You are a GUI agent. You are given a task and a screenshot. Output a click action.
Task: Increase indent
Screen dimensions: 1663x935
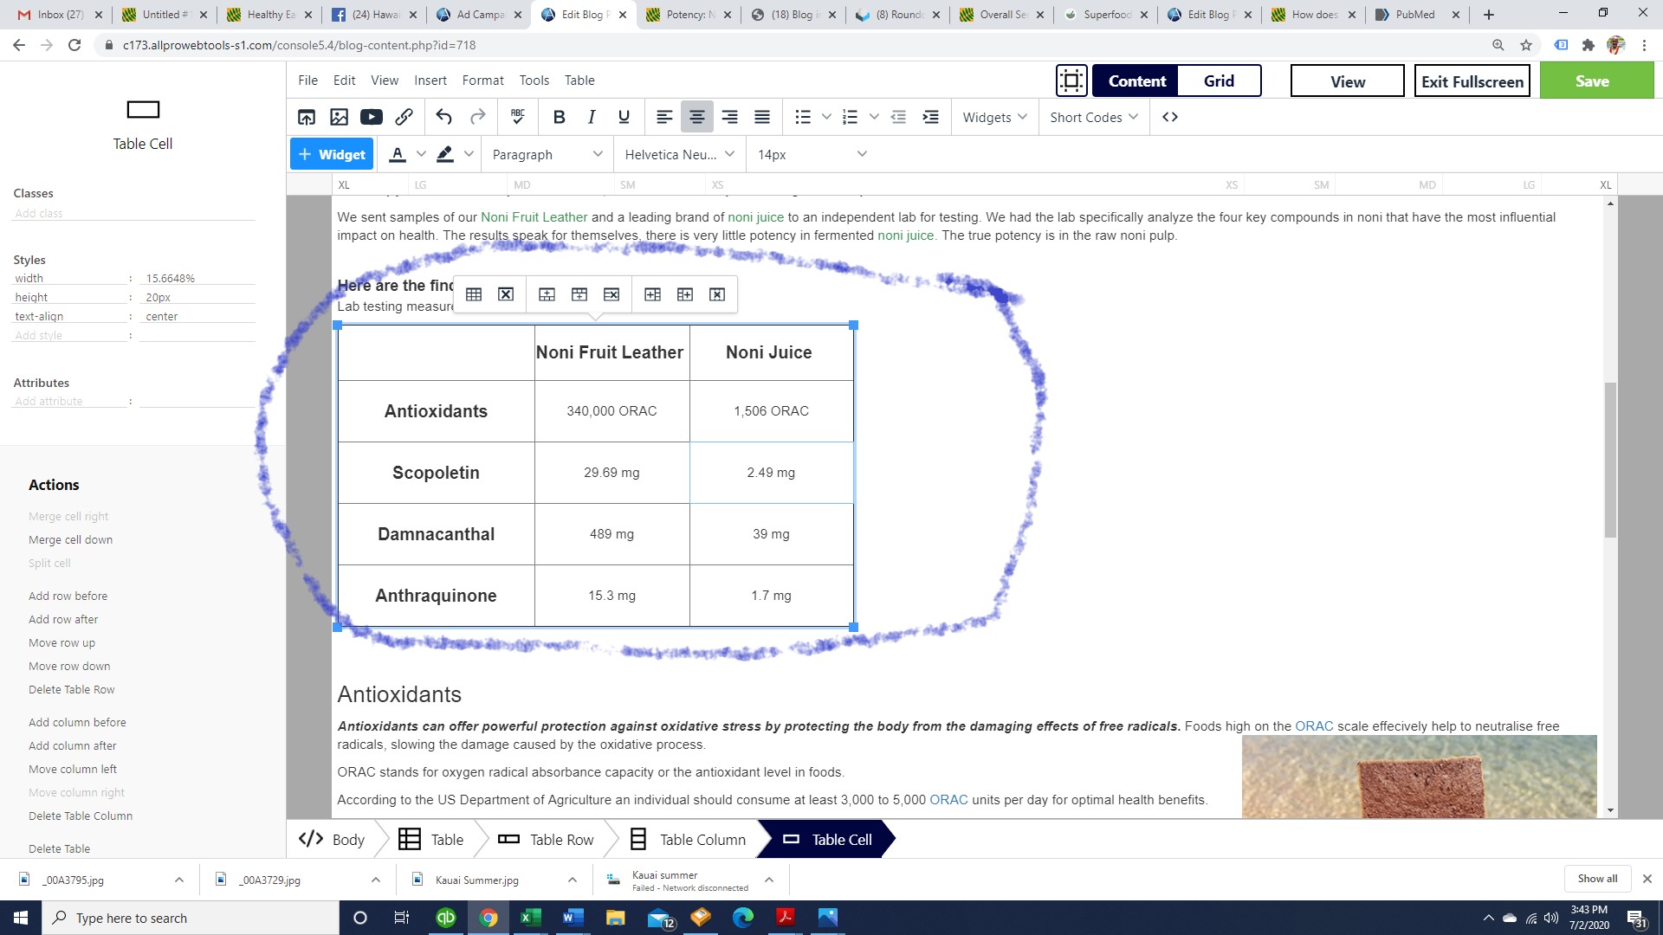pos(930,117)
